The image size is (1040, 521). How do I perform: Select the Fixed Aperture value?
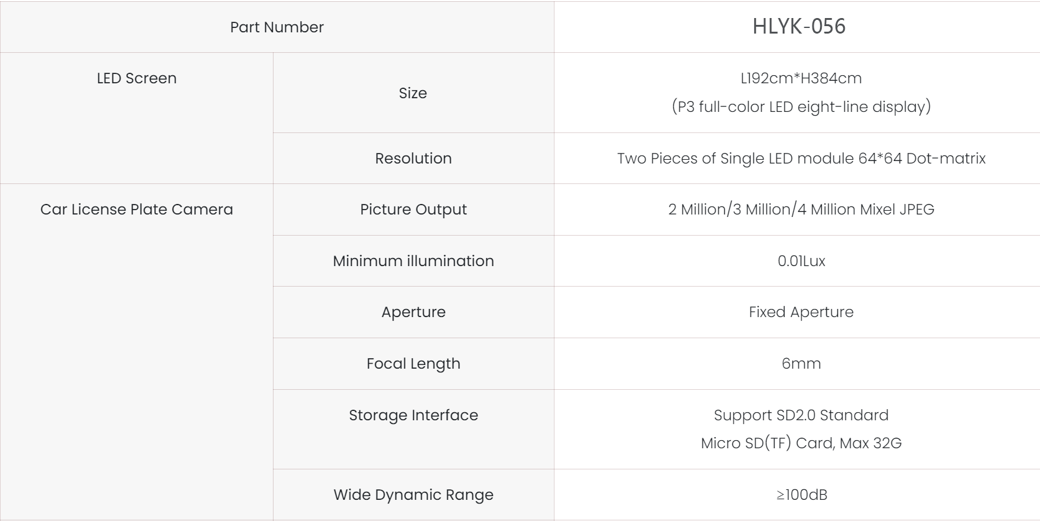[801, 312]
